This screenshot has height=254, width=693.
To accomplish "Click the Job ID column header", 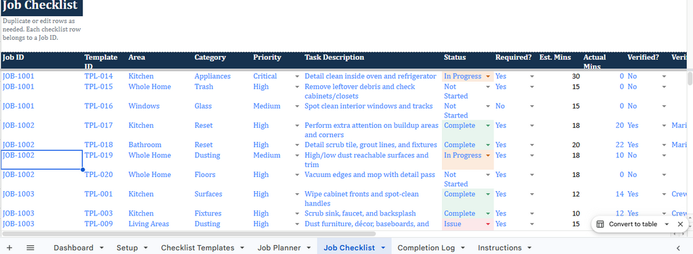I will point(42,60).
